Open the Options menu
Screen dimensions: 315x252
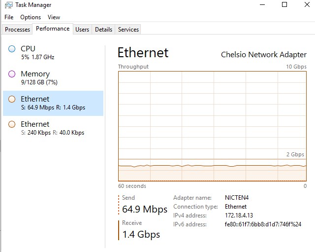(x=31, y=17)
